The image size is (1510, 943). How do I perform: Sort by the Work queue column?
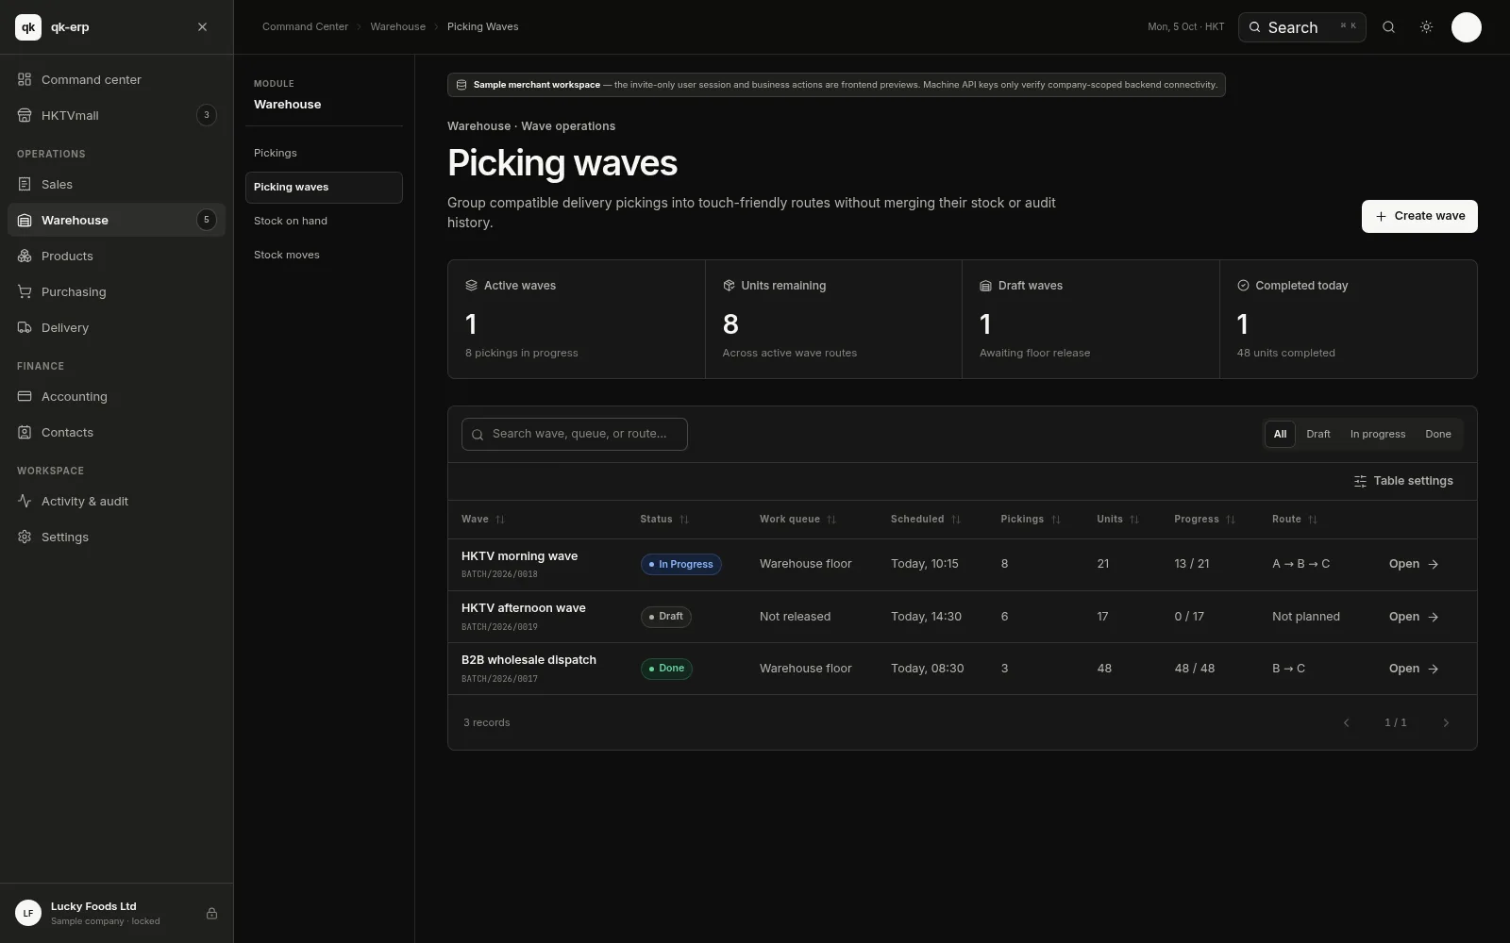[x=797, y=520]
